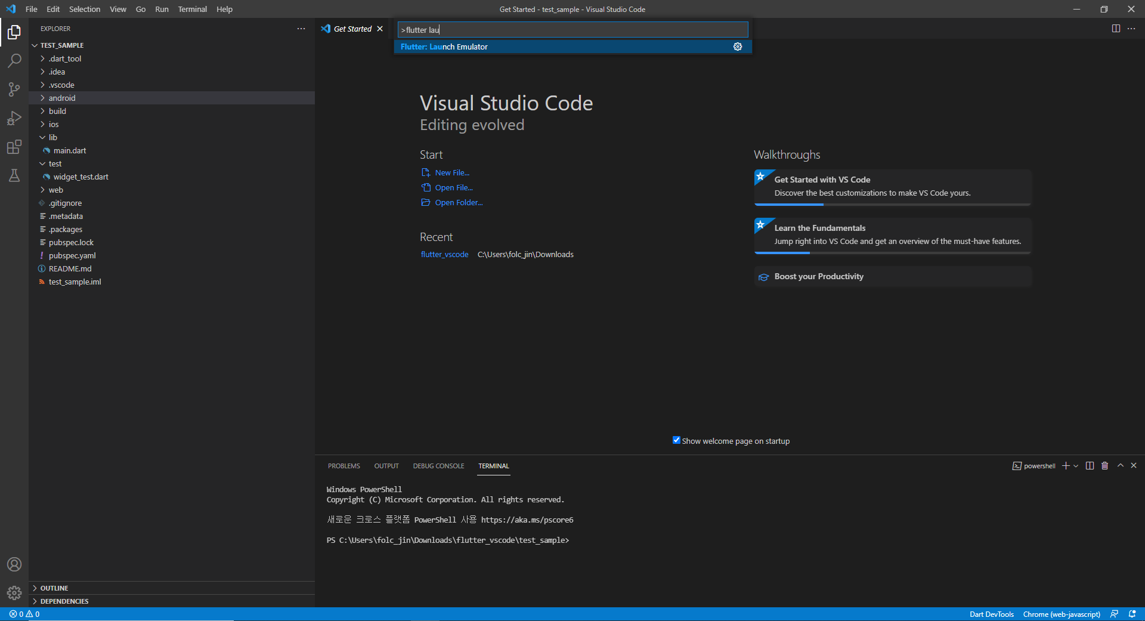
Task: Open test_sample.iml file
Action: coord(75,282)
